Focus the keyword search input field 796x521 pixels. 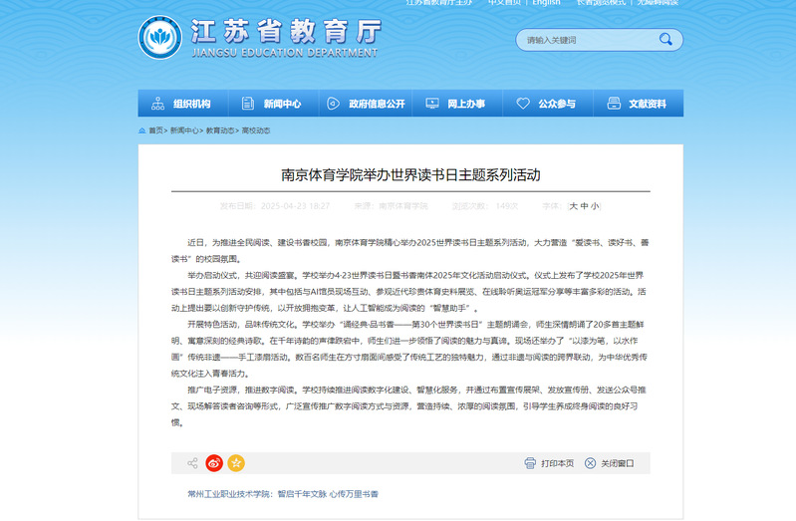(583, 40)
